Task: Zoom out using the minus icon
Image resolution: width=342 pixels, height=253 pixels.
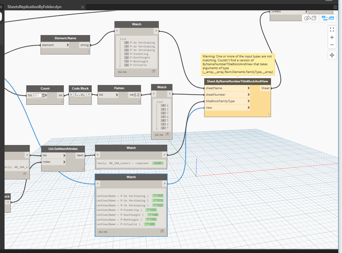Action: (332, 45)
